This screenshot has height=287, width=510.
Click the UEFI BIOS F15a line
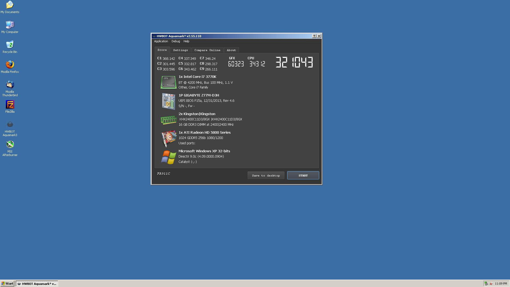click(206, 100)
